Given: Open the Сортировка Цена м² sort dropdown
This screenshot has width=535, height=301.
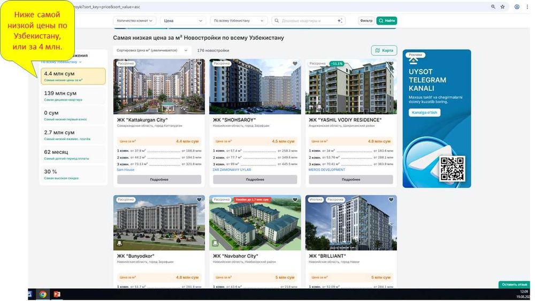Looking at the screenshot, I should (x=152, y=50).
